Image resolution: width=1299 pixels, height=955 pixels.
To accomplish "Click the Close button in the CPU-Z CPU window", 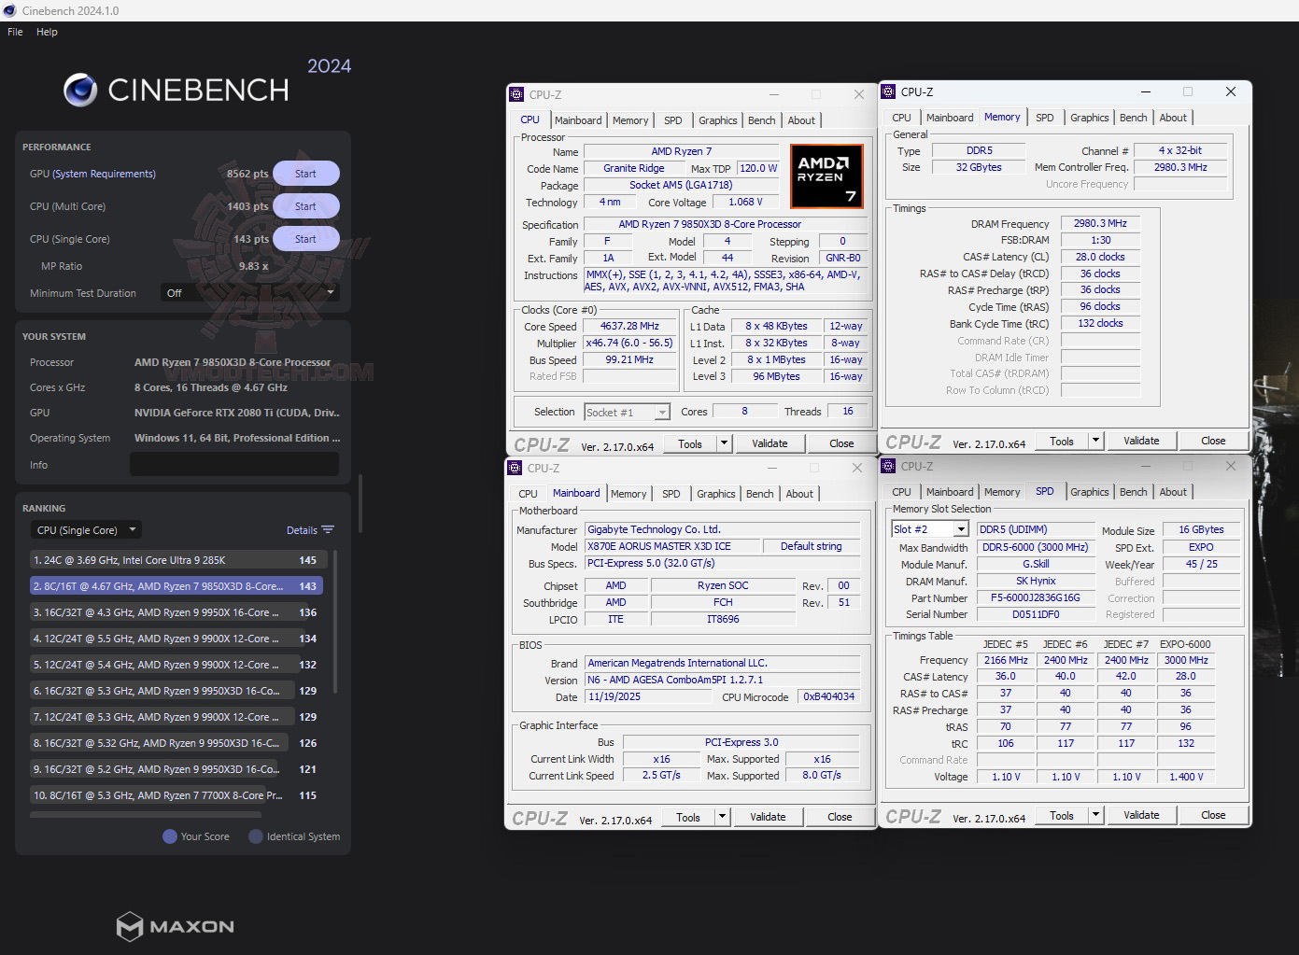I will coord(841,443).
